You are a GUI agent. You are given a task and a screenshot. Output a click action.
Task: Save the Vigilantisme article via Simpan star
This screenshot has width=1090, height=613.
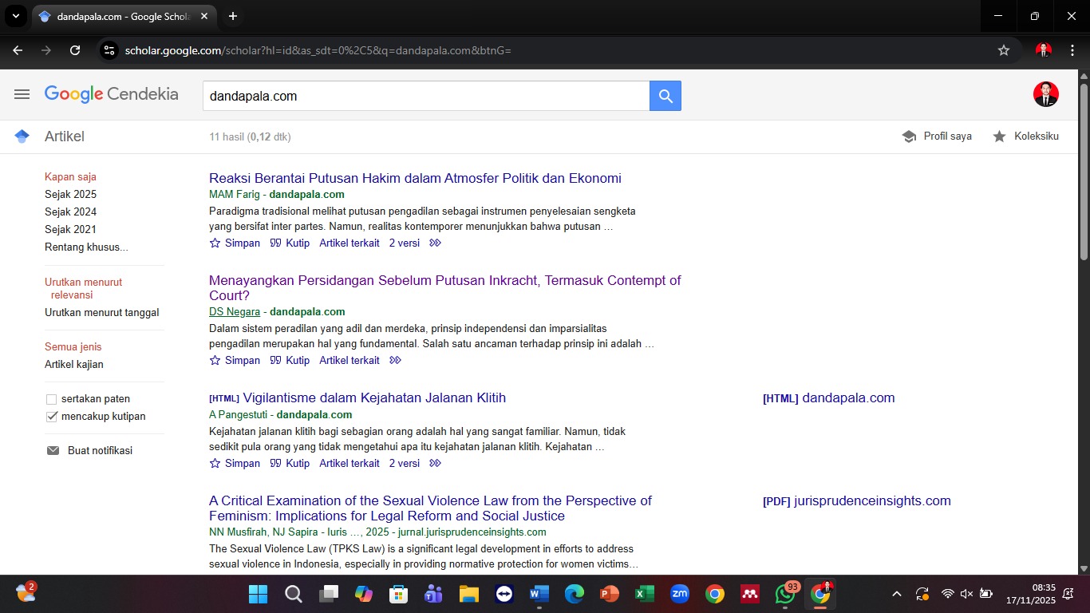pos(214,463)
